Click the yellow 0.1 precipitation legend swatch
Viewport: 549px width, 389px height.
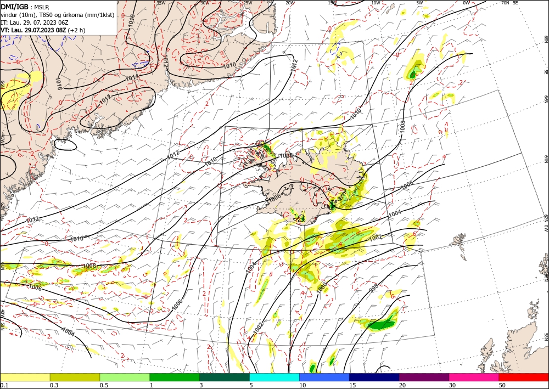pos(25,377)
